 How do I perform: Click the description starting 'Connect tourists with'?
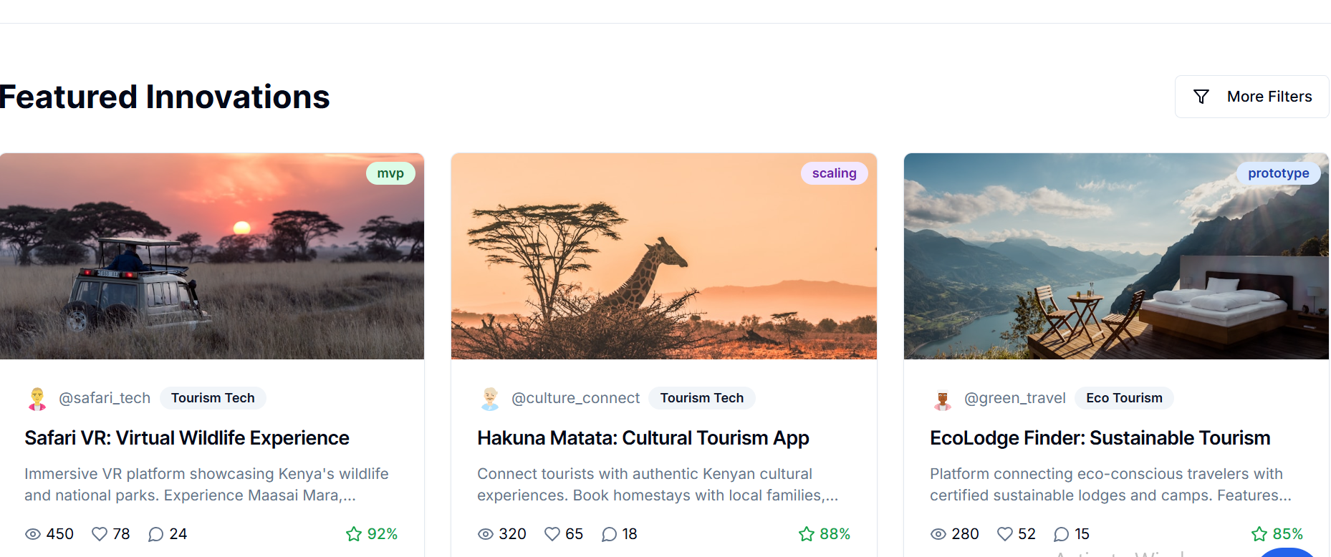pyautogui.click(x=658, y=485)
